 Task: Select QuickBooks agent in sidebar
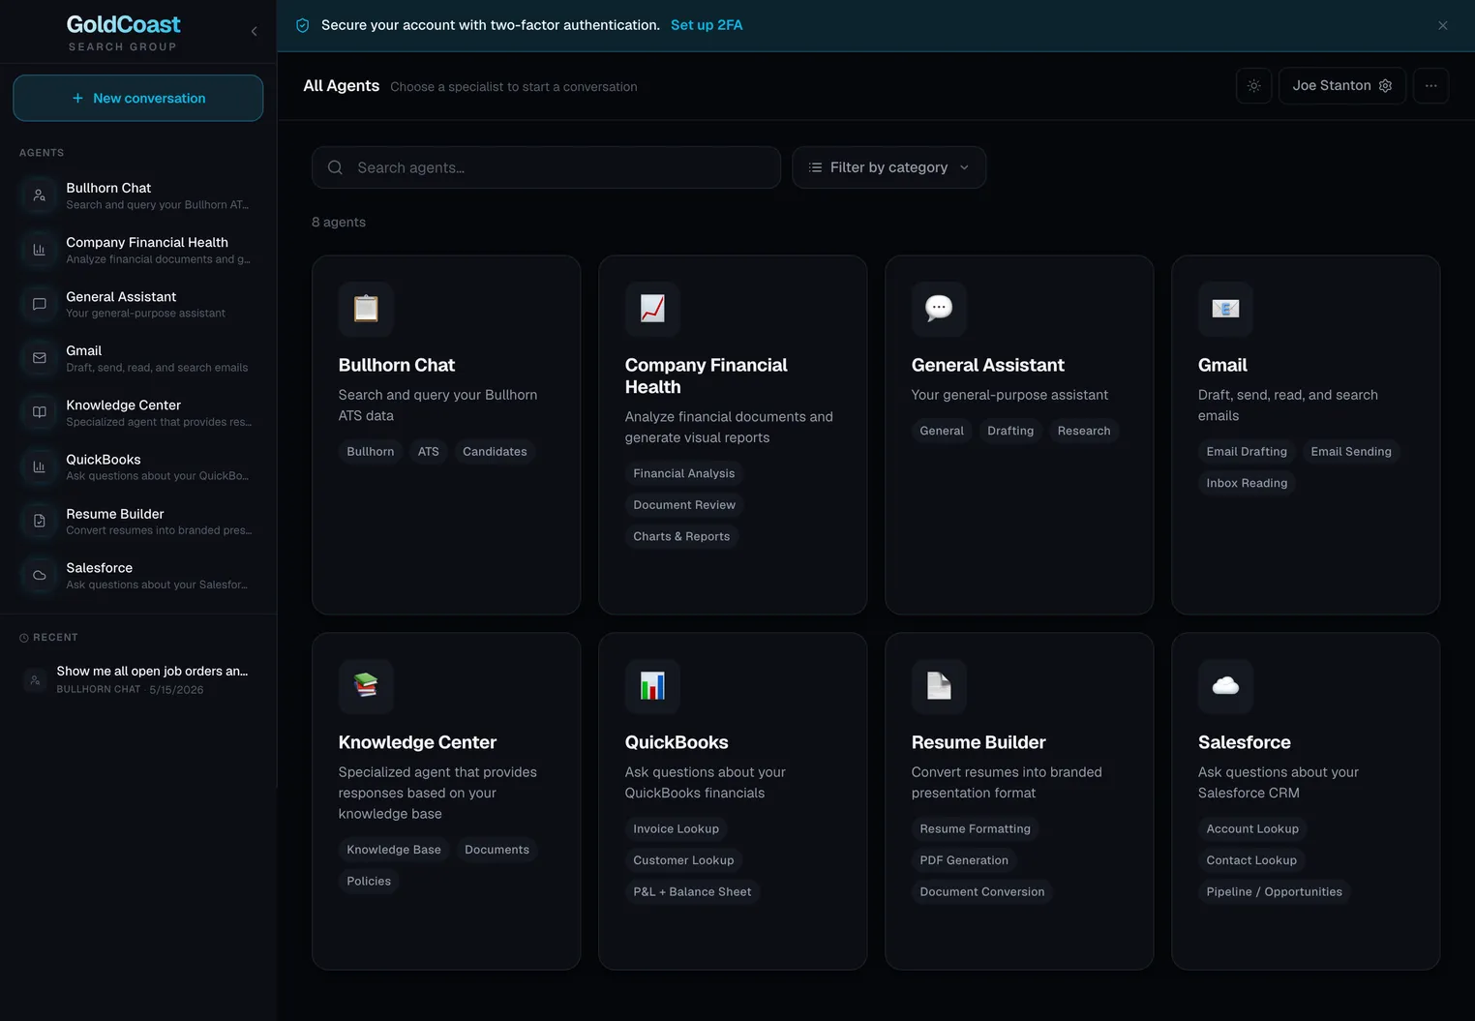click(138, 466)
